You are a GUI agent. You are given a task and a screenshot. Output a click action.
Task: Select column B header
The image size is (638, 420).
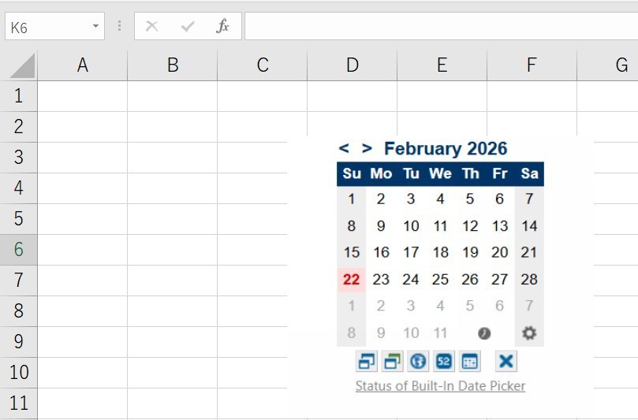pyautogui.click(x=173, y=66)
